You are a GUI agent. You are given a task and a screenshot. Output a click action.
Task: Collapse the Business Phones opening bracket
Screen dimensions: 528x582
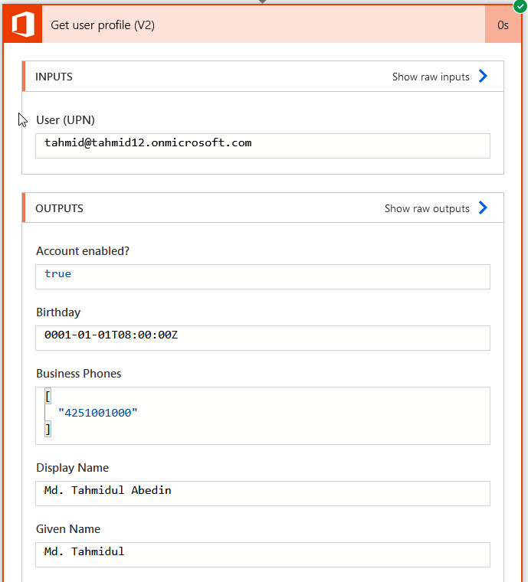pos(48,397)
